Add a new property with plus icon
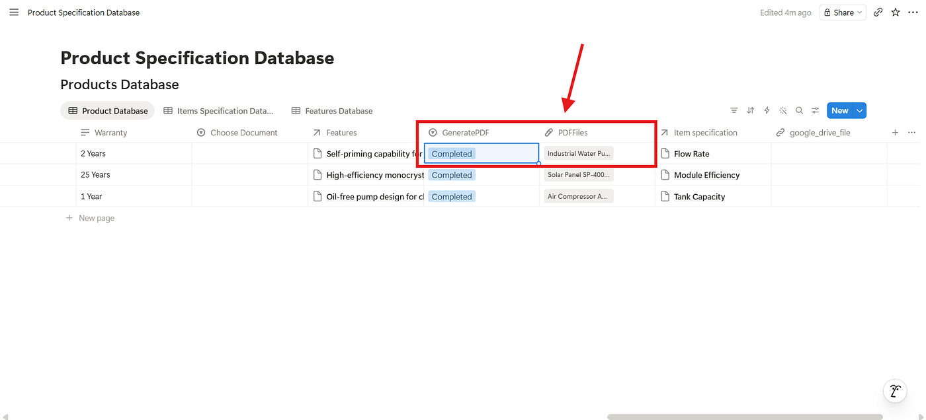The image size is (926, 420). pos(895,133)
